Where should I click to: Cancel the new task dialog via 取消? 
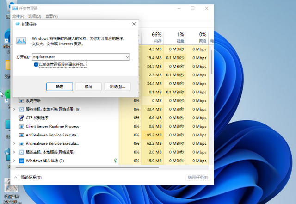[88, 87]
